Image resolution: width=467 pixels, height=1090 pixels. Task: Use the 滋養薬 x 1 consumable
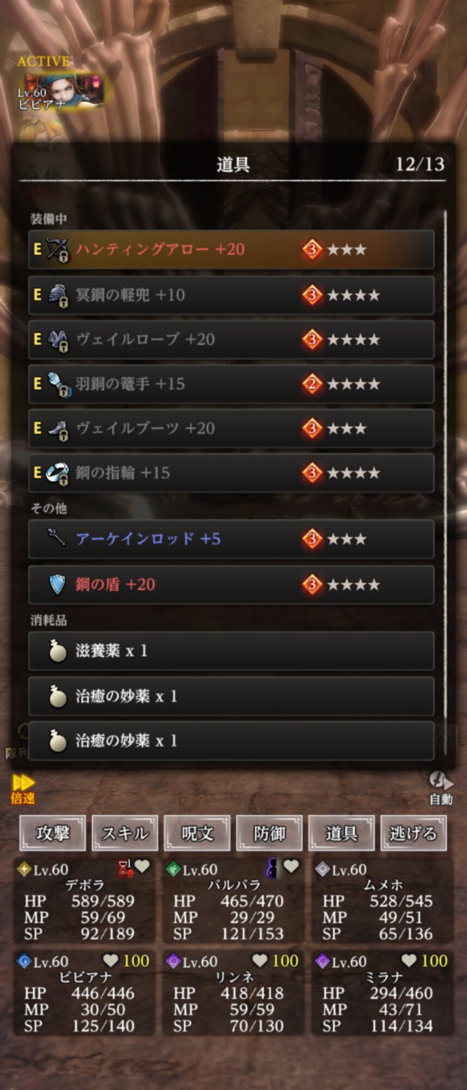pyautogui.click(x=232, y=651)
